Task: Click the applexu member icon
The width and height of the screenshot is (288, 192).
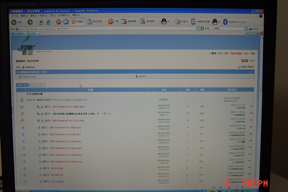Action: point(136,76)
